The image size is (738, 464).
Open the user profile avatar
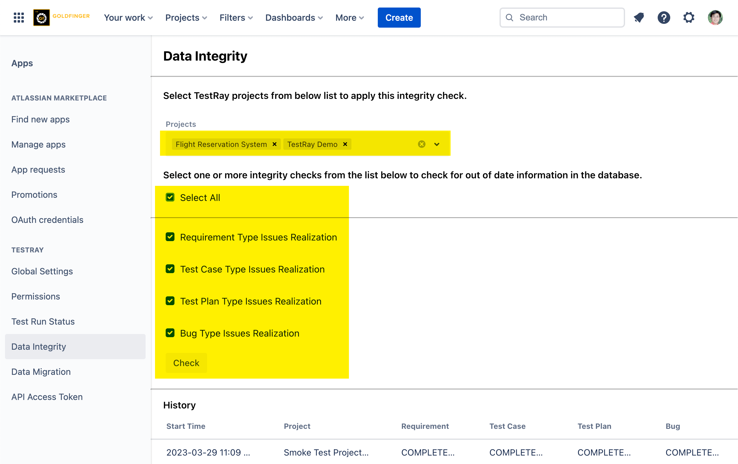point(715,18)
